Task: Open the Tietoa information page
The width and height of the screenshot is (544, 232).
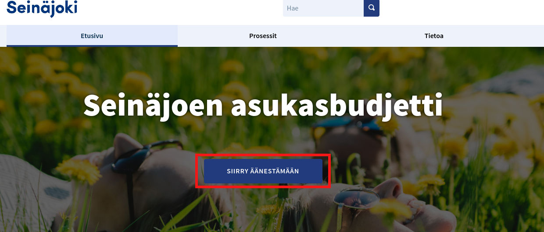Action: pos(434,36)
